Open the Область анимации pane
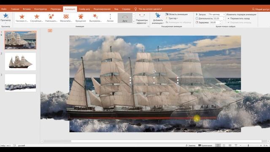 [177, 14]
